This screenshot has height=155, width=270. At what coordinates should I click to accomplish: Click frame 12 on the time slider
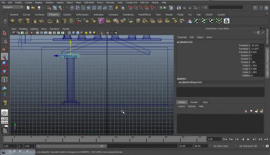tap(99, 139)
